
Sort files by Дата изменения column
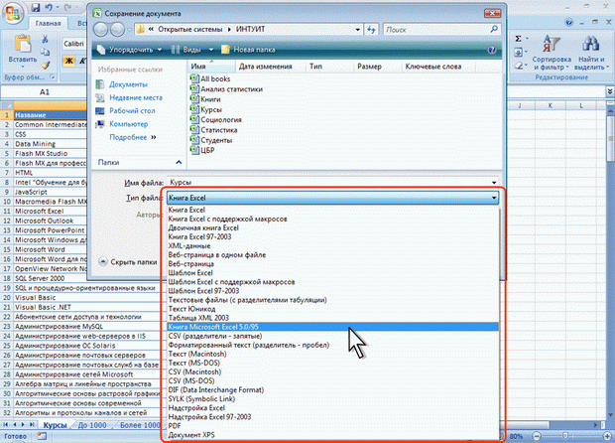(270, 67)
